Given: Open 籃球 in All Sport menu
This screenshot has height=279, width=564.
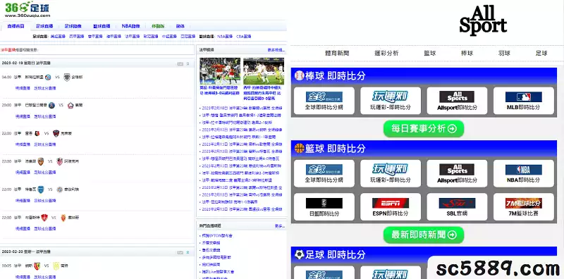Looking at the screenshot, I should pyautogui.click(x=430, y=54).
